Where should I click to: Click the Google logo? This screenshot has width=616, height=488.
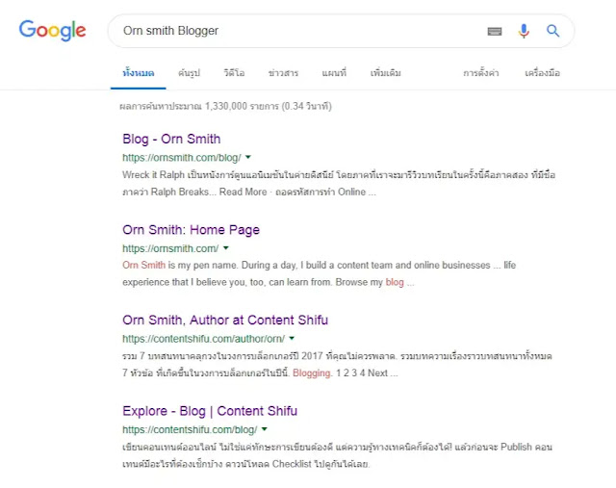[x=52, y=30]
